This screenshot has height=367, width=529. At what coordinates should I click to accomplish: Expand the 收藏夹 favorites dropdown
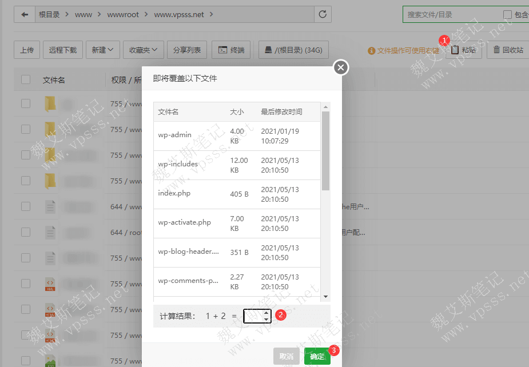coord(143,50)
